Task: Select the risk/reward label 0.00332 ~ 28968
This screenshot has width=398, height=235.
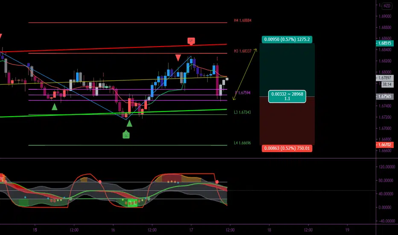Action: tap(287, 96)
